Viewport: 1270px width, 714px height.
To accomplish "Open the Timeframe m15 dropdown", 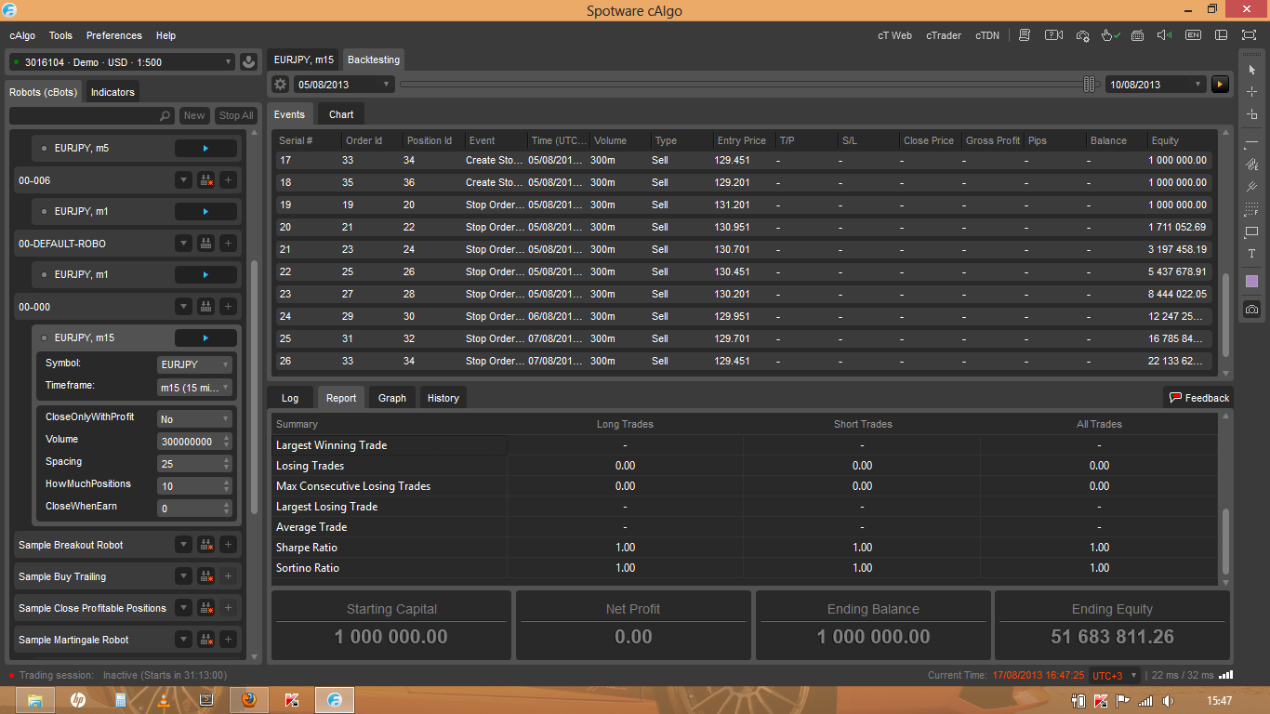I will (194, 388).
